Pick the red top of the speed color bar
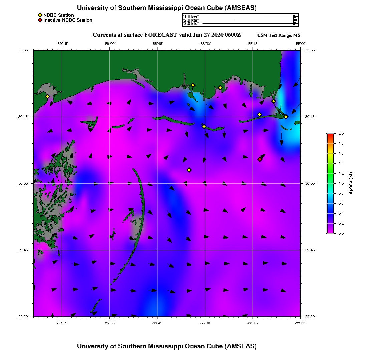367x350 pixels. coord(330,135)
